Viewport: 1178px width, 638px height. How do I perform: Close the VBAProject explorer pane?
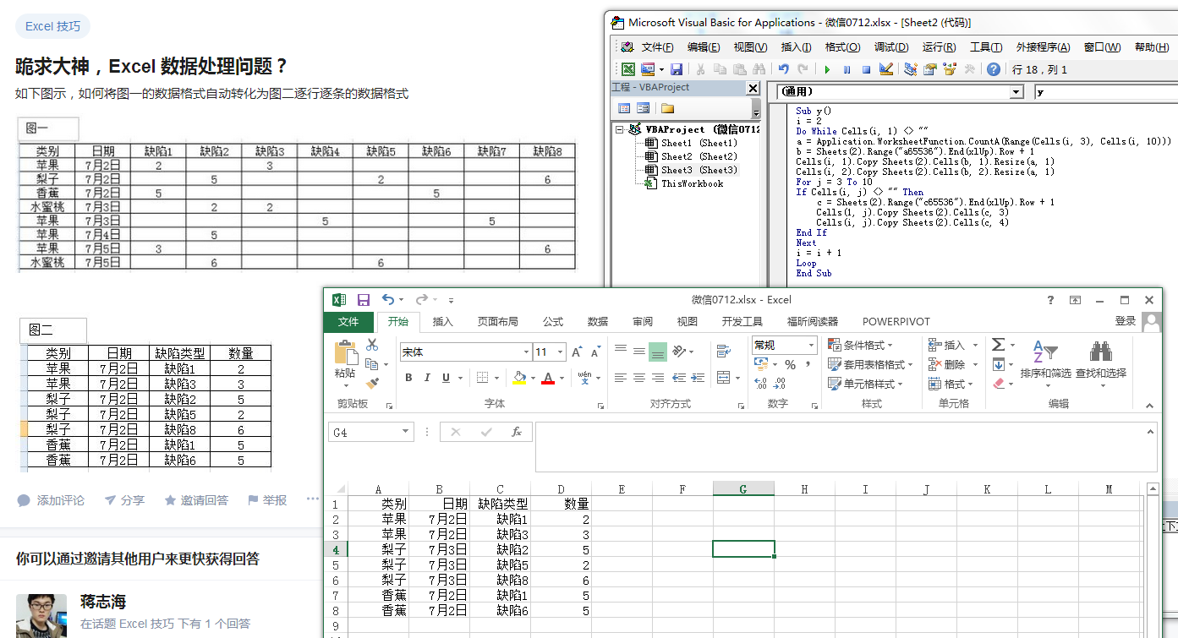[753, 88]
